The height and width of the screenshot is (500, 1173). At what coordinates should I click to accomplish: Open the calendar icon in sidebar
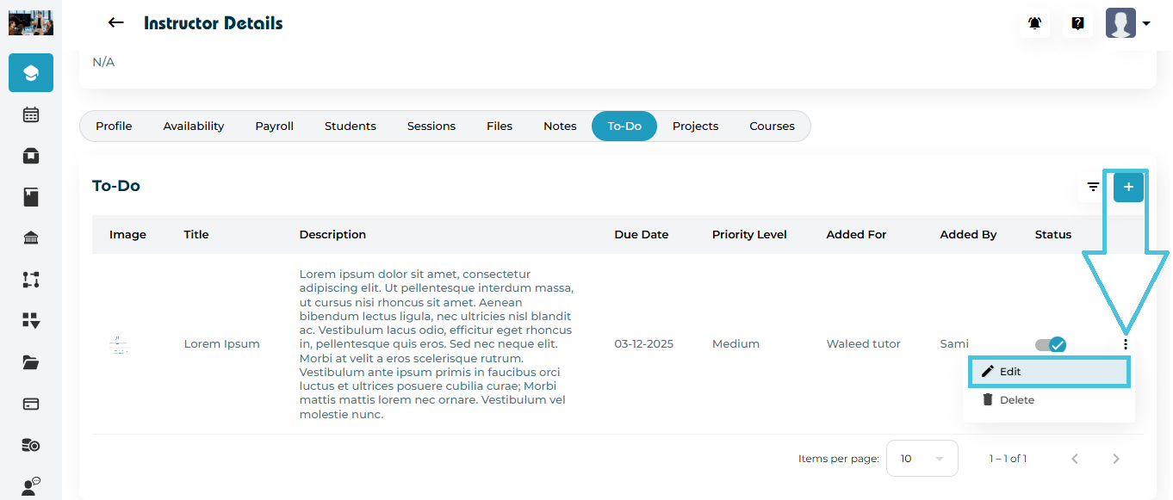(31, 114)
